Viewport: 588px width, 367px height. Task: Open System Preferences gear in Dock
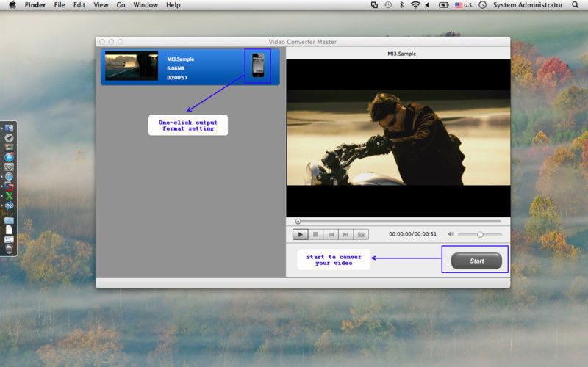tap(9, 167)
